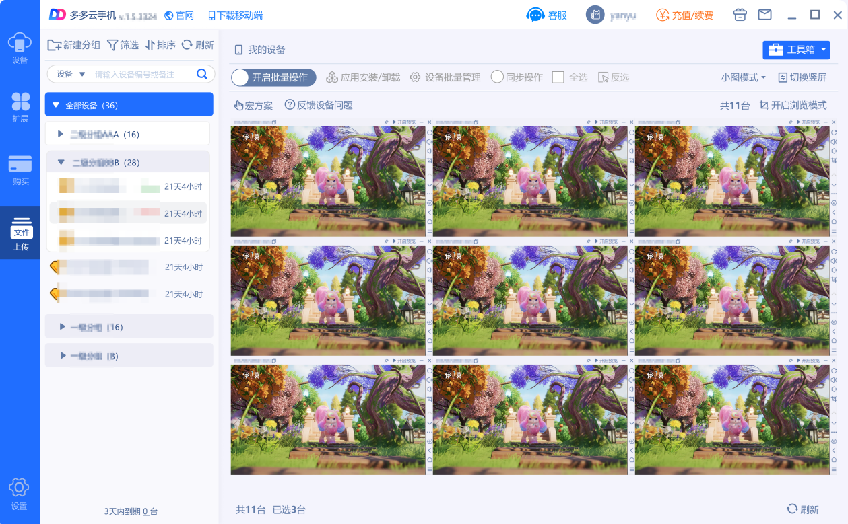Open the 扩展 extensions section
The height and width of the screenshot is (524, 848).
click(20, 107)
